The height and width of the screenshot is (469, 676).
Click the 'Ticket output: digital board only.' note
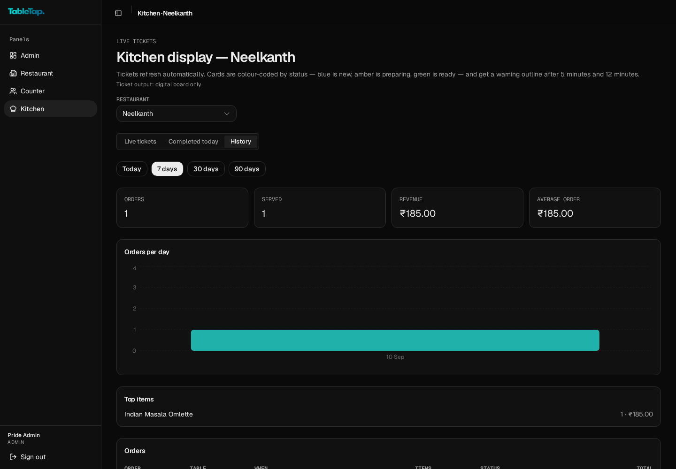(159, 84)
